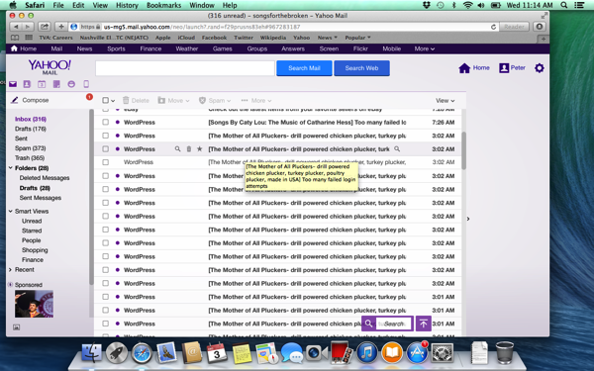Click the main Yahoo search text field

(x=185, y=68)
